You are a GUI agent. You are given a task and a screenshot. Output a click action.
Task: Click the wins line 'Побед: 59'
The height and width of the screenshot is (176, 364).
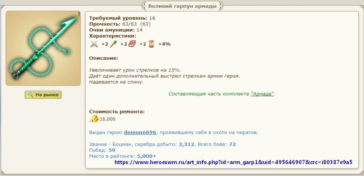tap(102, 150)
